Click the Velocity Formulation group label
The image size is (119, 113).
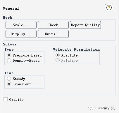point(76,50)
